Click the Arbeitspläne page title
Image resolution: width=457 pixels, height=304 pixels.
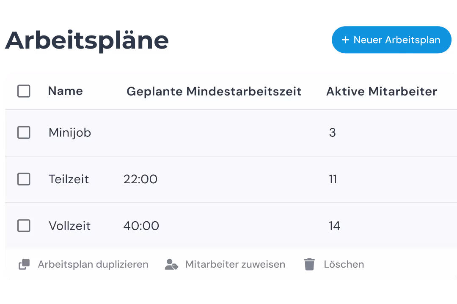pyautogui.click(x=87, y=40)
